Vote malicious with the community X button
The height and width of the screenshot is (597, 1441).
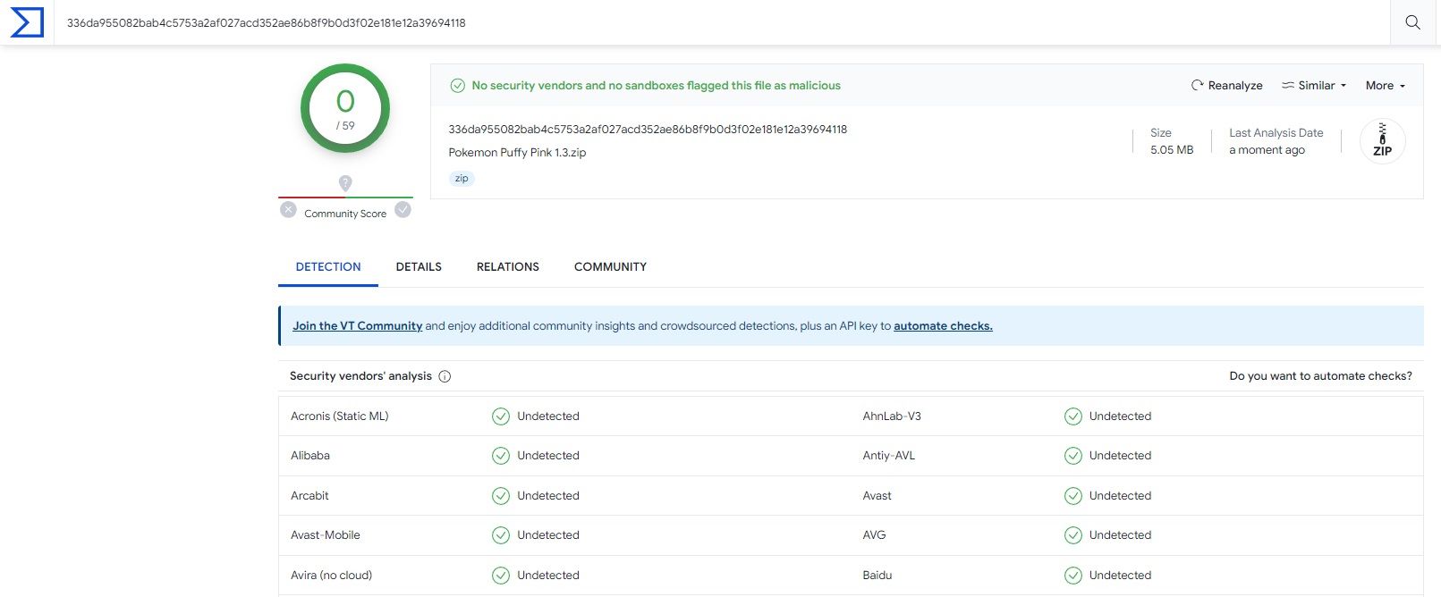[x=288, y=210]
